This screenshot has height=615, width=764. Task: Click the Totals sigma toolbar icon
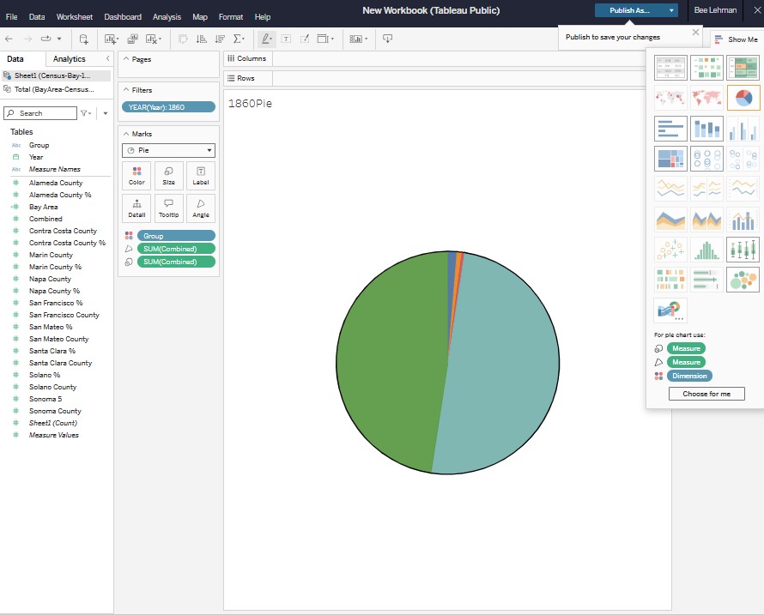click(x=239, y=39)
